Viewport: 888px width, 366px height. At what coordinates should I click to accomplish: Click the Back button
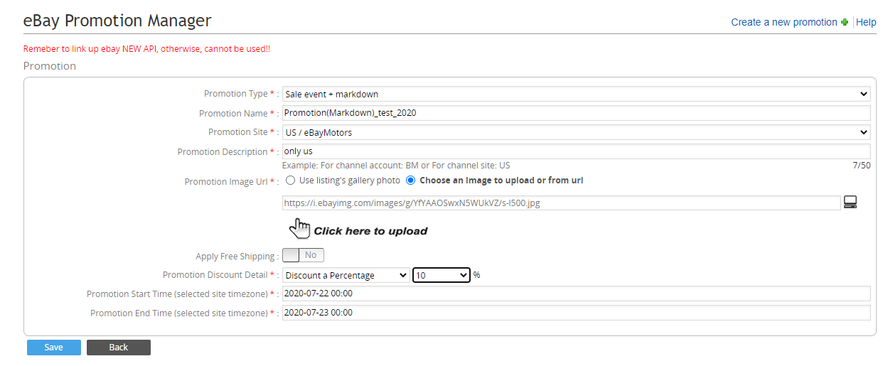119,348
